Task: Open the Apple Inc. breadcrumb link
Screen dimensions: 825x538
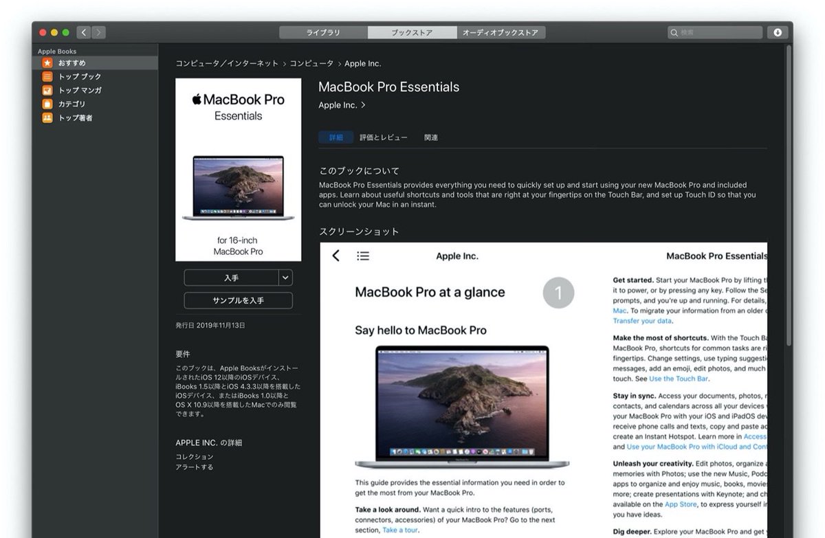Action: point(362,63)
